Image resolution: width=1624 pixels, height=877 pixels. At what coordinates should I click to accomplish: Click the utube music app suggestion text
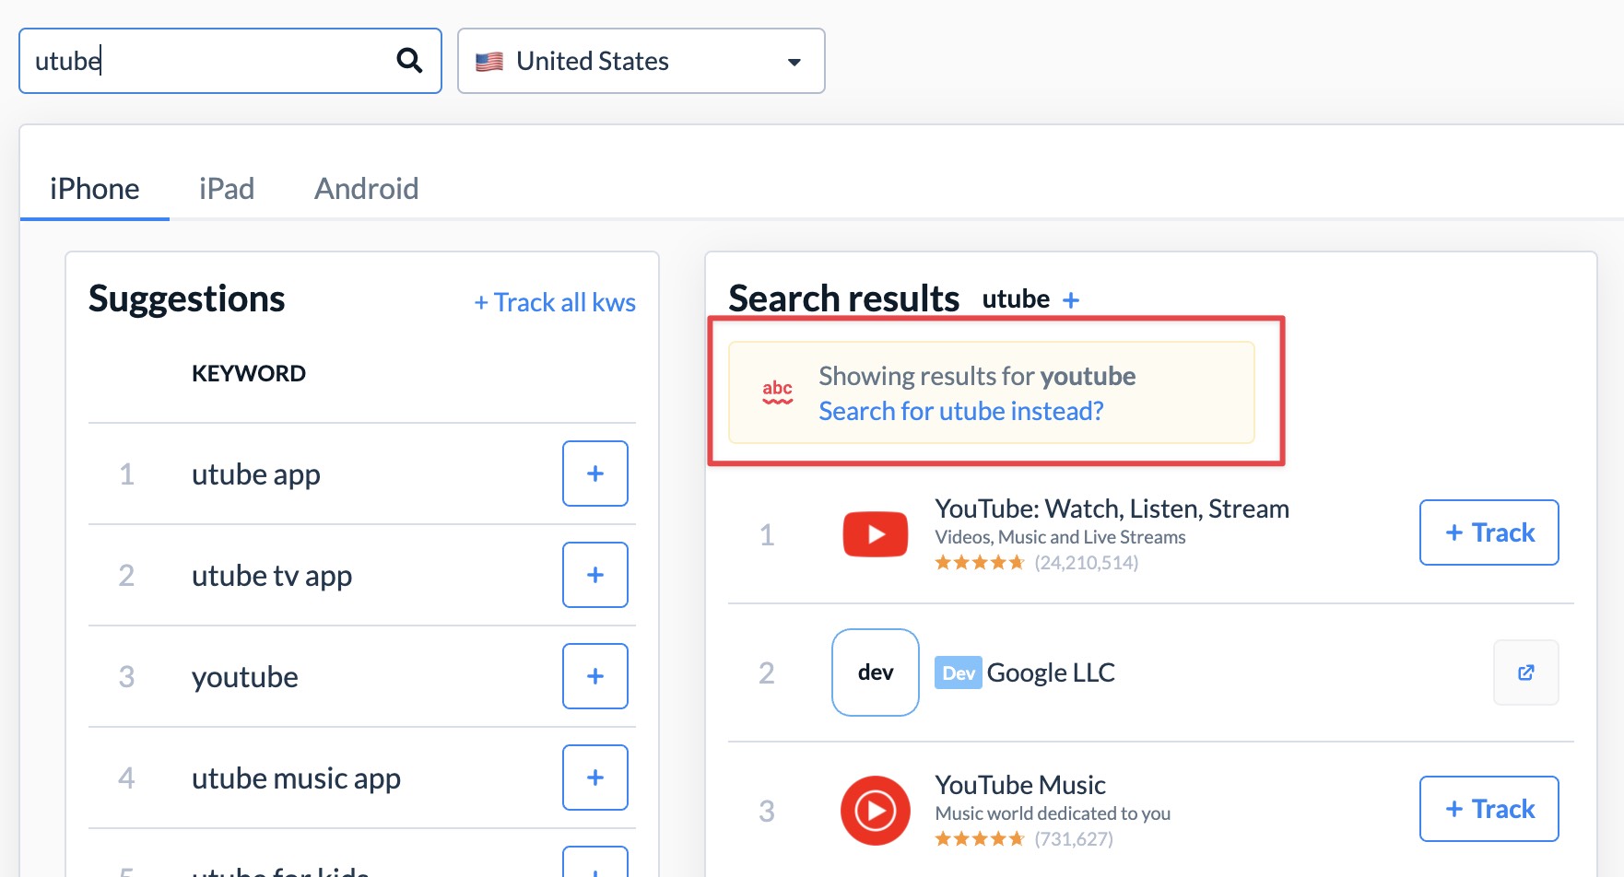click(x=296, y=778)
